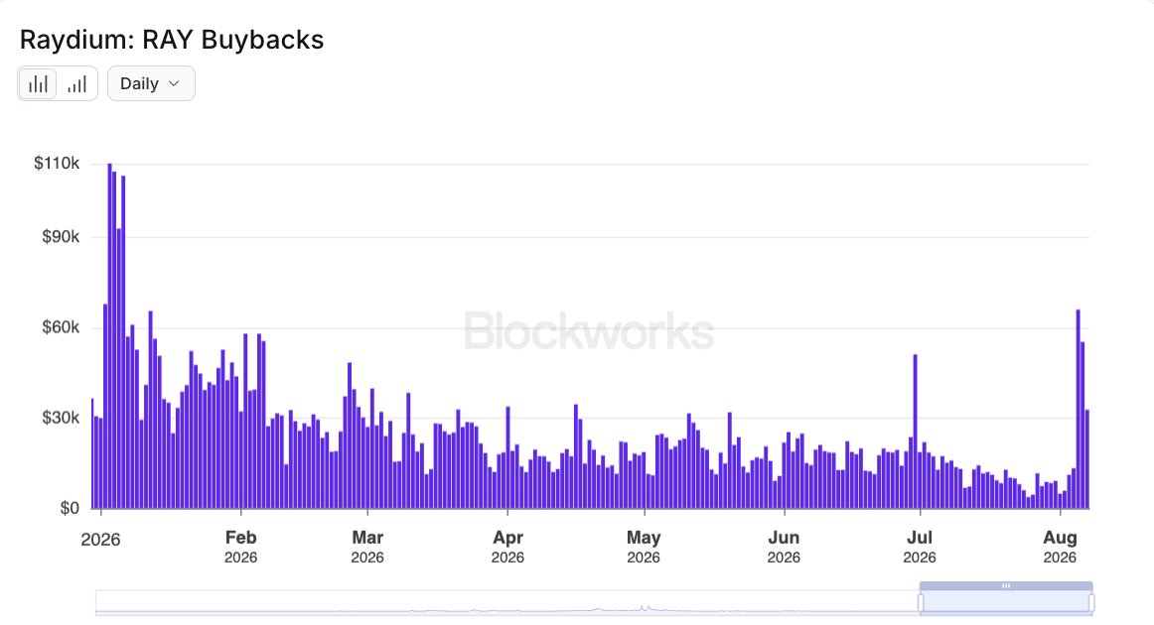Click the Mar 2026 axis label
This screenshot has height=625, width=1154.
[x=367, y=547]
